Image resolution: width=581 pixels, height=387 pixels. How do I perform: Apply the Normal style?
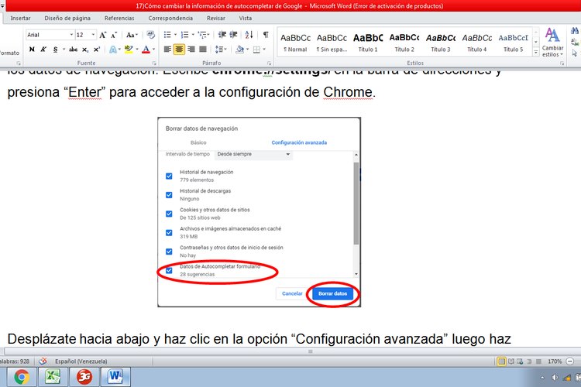pos(295,43)
